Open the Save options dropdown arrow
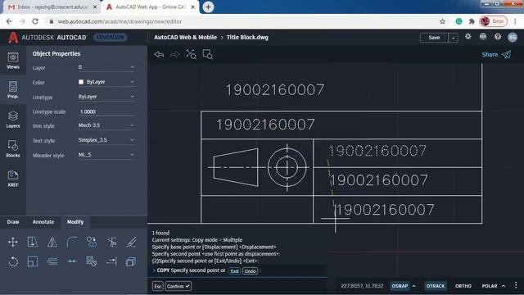This screenshot has width=524, height=295. tap(453, 38)
